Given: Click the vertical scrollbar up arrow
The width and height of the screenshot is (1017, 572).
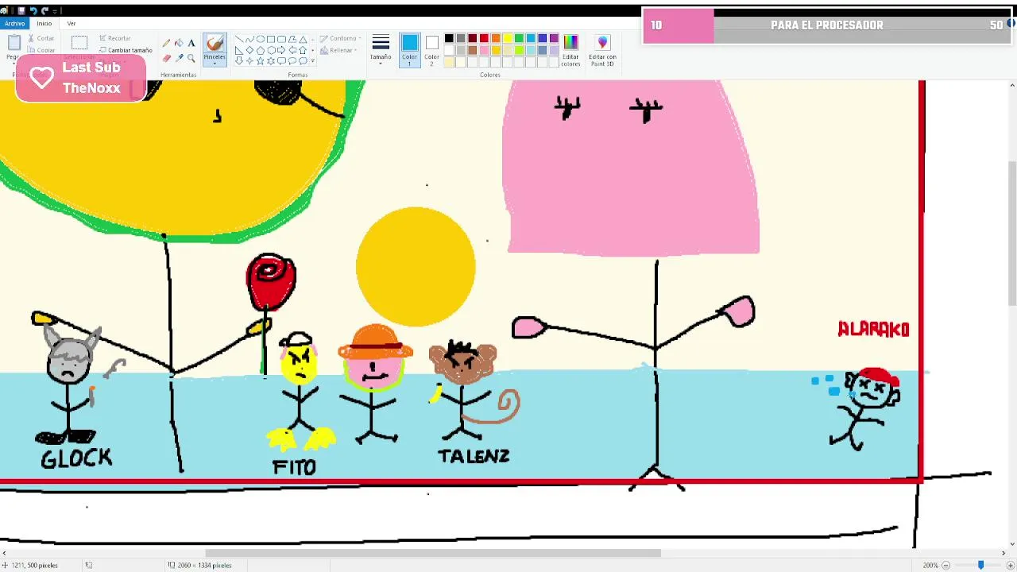Looking at the screenshot, I should (x=1012, y=85).
